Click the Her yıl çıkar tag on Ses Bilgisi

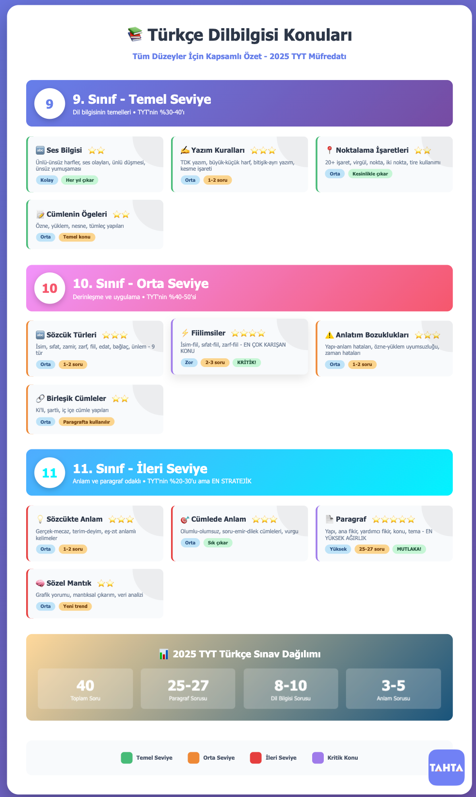80,180
